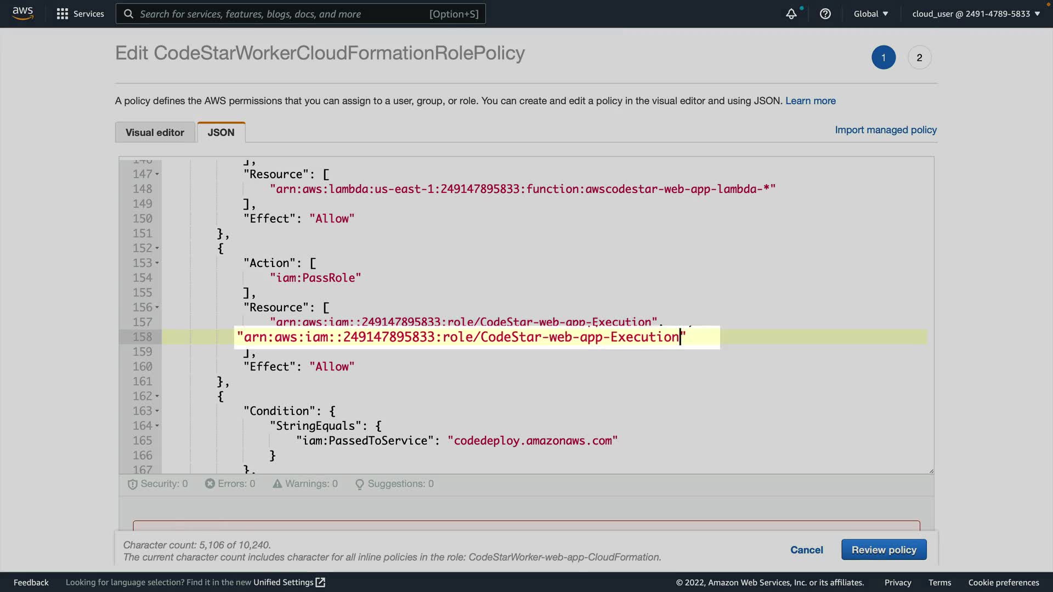
Task: Click the Errors count icon
Action: click(210, 483)
